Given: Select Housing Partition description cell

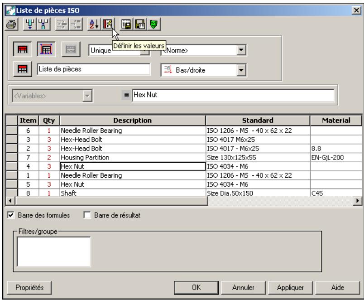Looking at the screenshot, I should click(x=133, y=157).
